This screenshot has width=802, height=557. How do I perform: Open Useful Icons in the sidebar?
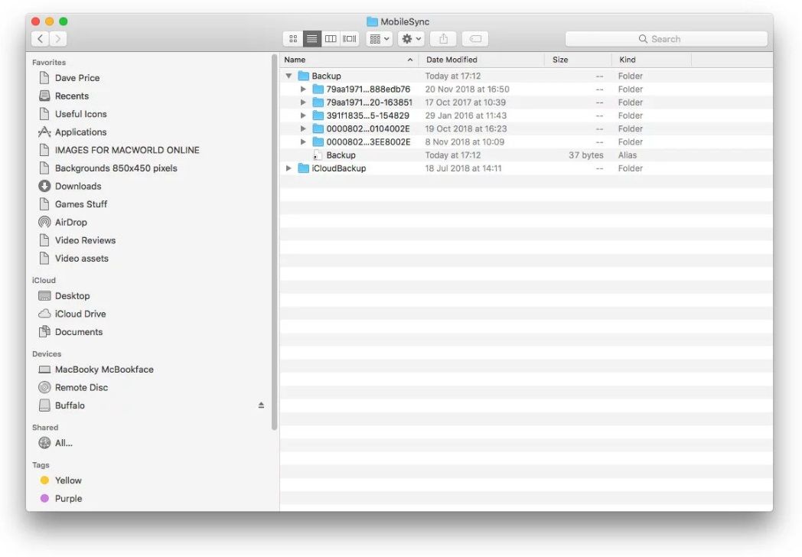(x=81, y=114)
